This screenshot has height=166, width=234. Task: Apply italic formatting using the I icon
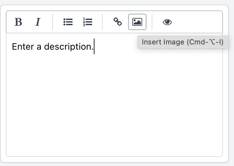pyautogui.click(x=38, y=22)
